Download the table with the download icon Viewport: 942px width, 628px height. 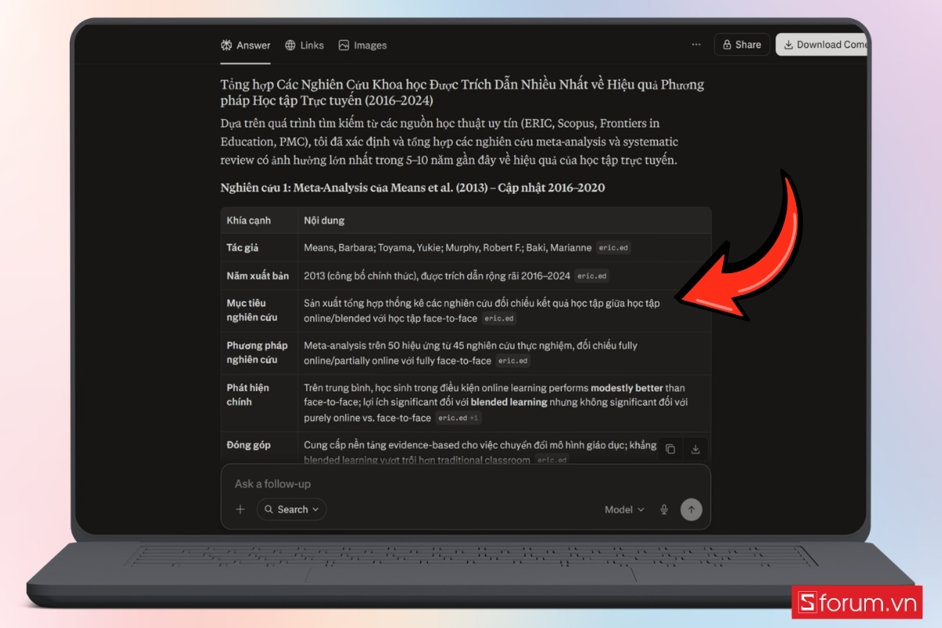click(696, 449)
